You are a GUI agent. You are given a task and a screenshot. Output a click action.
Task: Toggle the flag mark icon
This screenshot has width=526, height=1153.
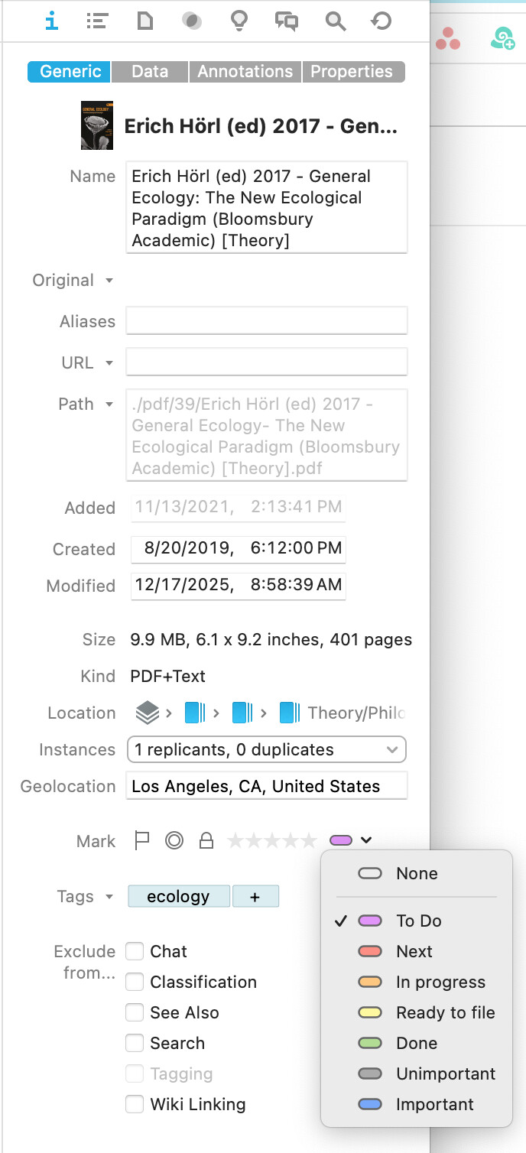tap(141, 841)
